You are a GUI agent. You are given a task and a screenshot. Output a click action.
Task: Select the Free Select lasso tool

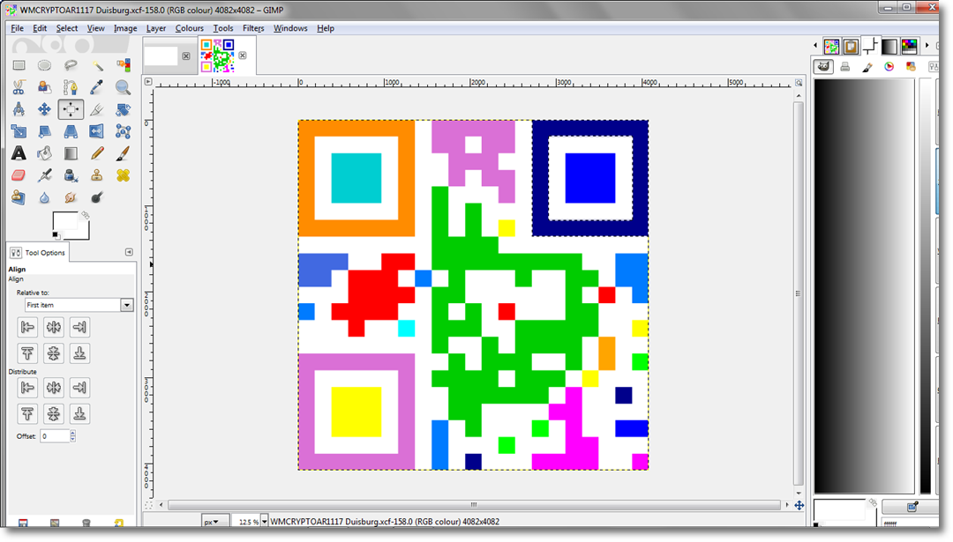(71, 65)
